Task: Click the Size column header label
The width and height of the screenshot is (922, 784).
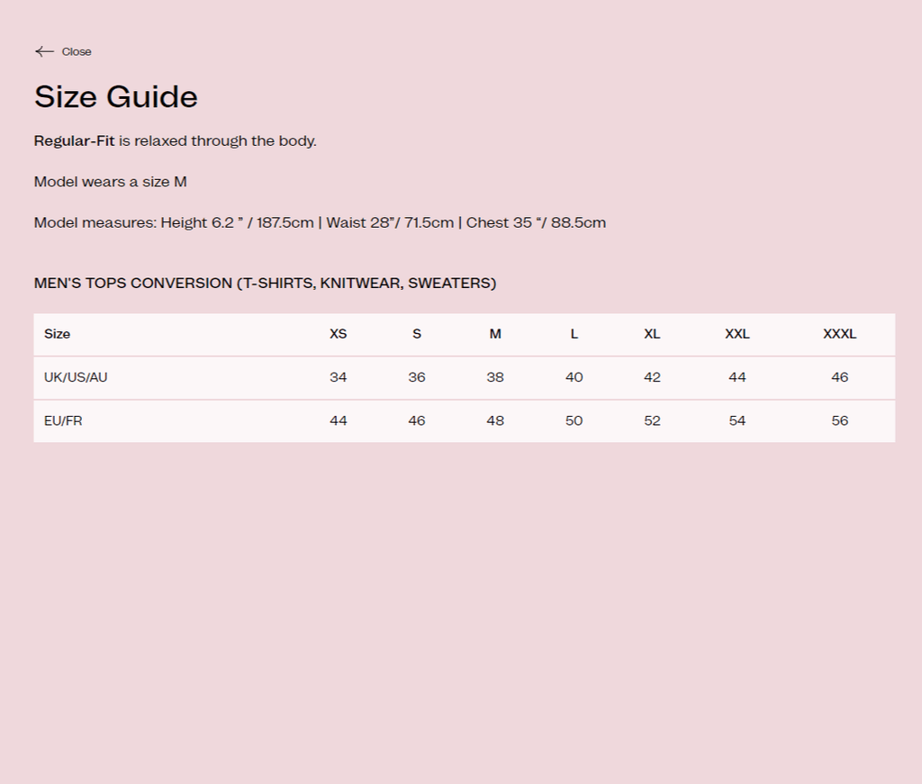Action: (57, 334)
